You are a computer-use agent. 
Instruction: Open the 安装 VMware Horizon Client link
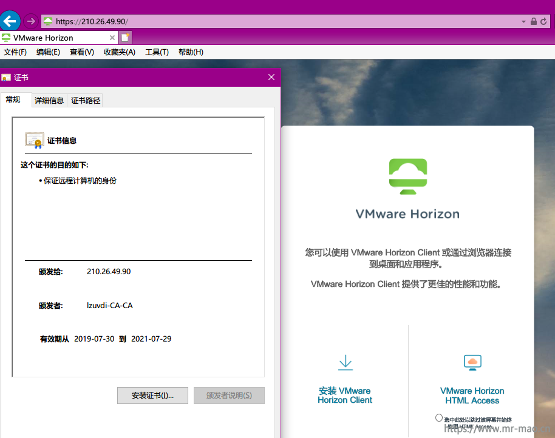pos(345,395)
